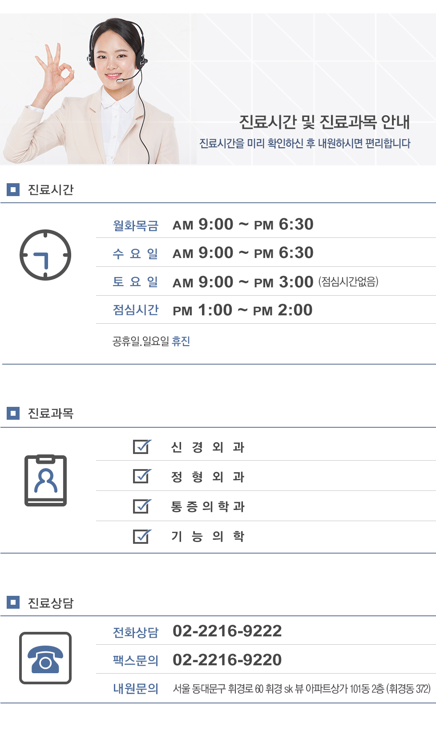436x739 pixels.
Task: Click the square bullet beside 진료시간
Action: pyautogui.click(x=13, y=190)
